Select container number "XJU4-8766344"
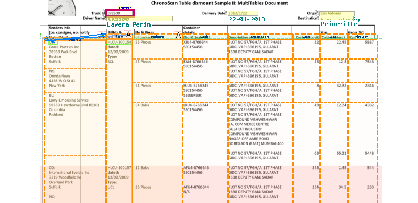The width and height of the screenshot is (418, 203). click(x=196, y=42)
